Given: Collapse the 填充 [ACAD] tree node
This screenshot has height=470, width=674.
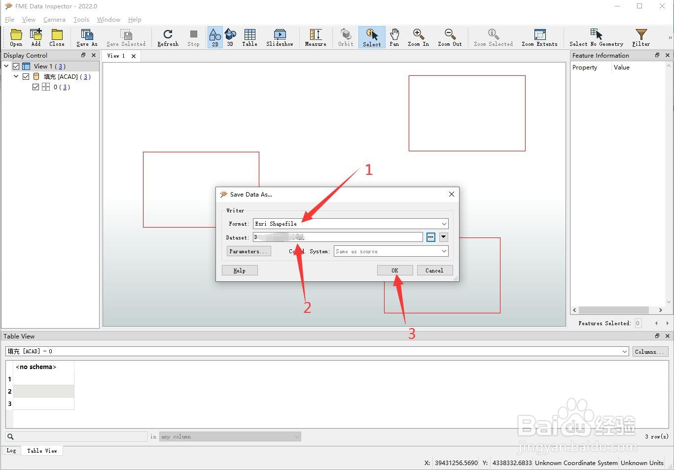Looking at the screenshot, I should (16, 76).
